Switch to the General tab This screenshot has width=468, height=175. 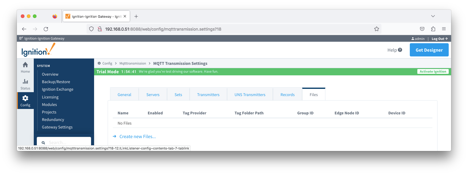click(x=124, y=95)
